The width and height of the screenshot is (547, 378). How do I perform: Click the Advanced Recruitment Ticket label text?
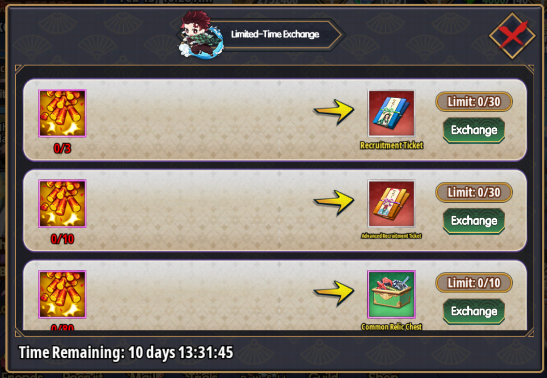(x=392, y=236)
